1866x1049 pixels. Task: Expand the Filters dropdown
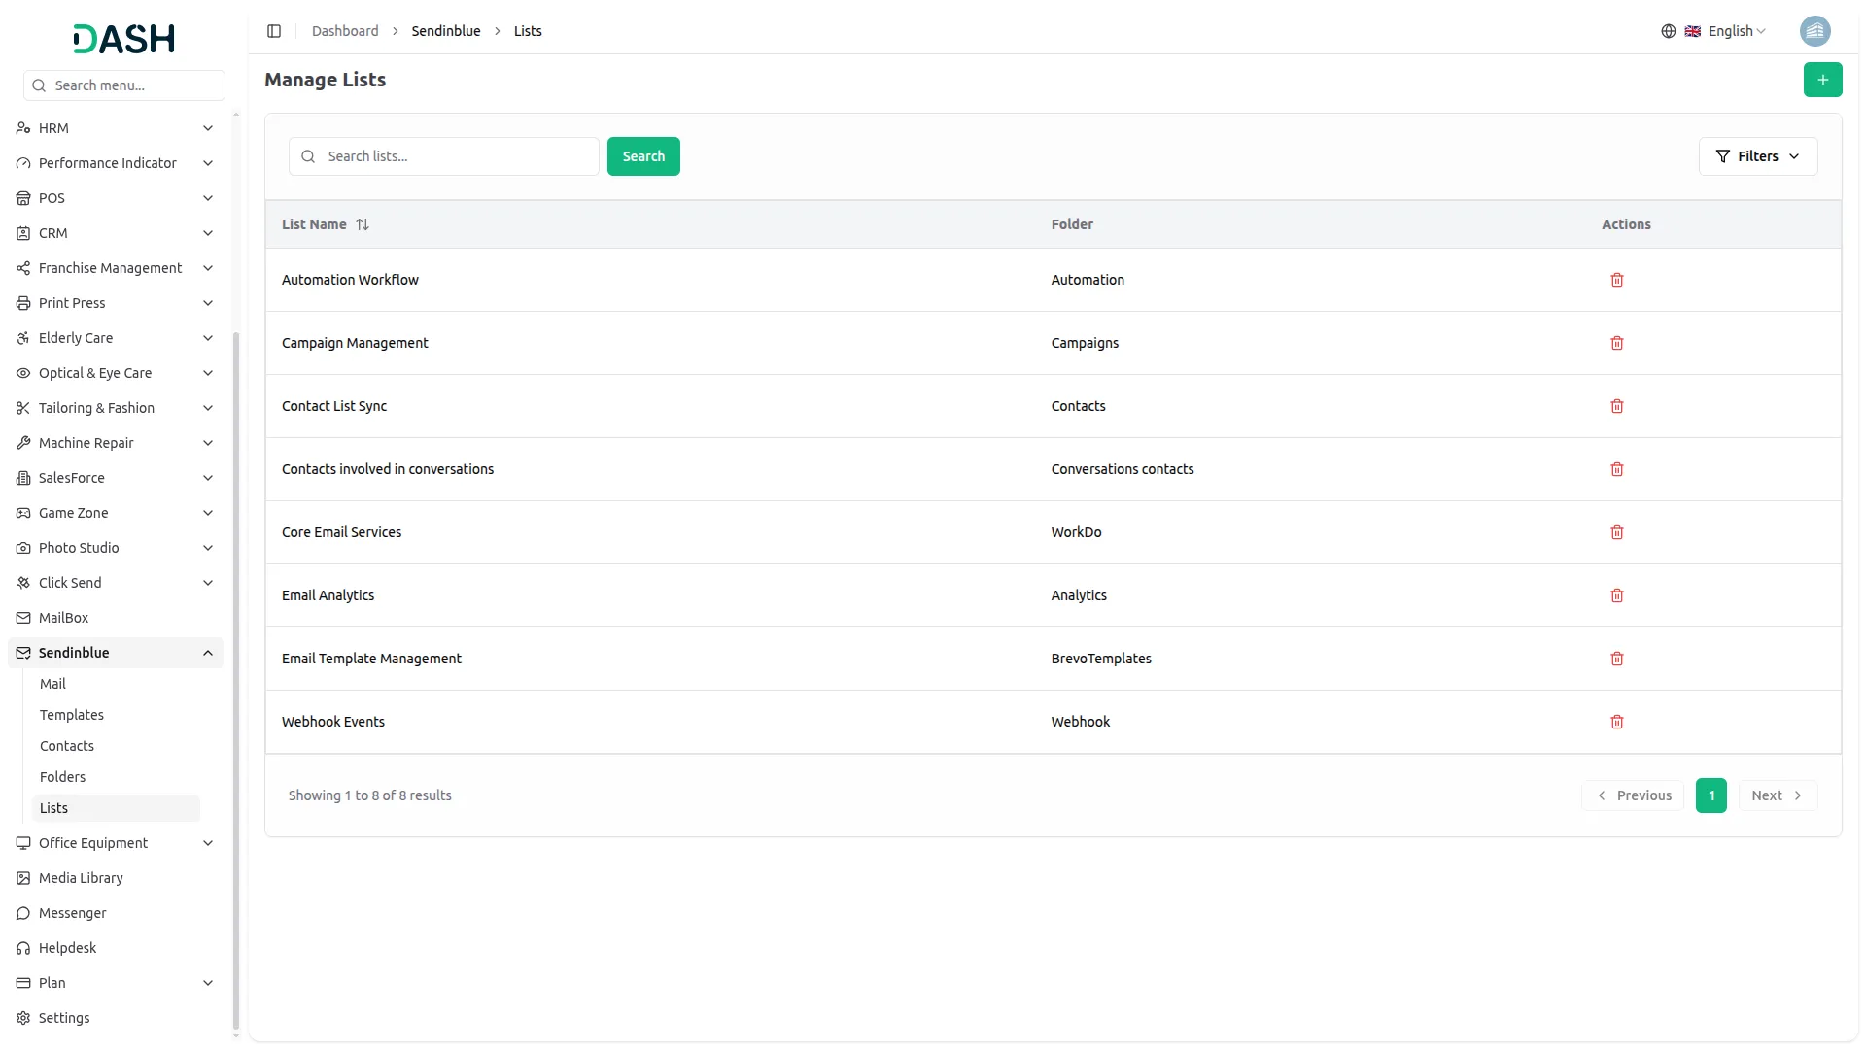coord(1758,155)
